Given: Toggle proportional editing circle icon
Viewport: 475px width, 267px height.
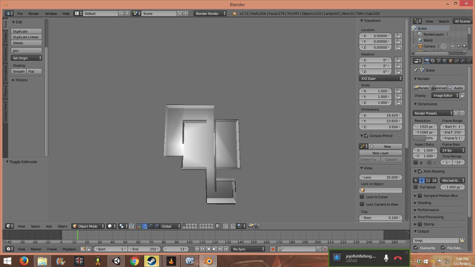Looking at the screenshot, I should [x=226, y=226].
